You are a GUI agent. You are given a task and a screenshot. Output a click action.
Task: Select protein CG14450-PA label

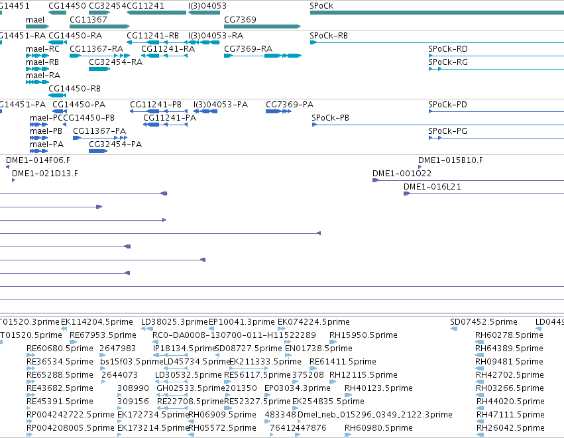pos(79,105)
